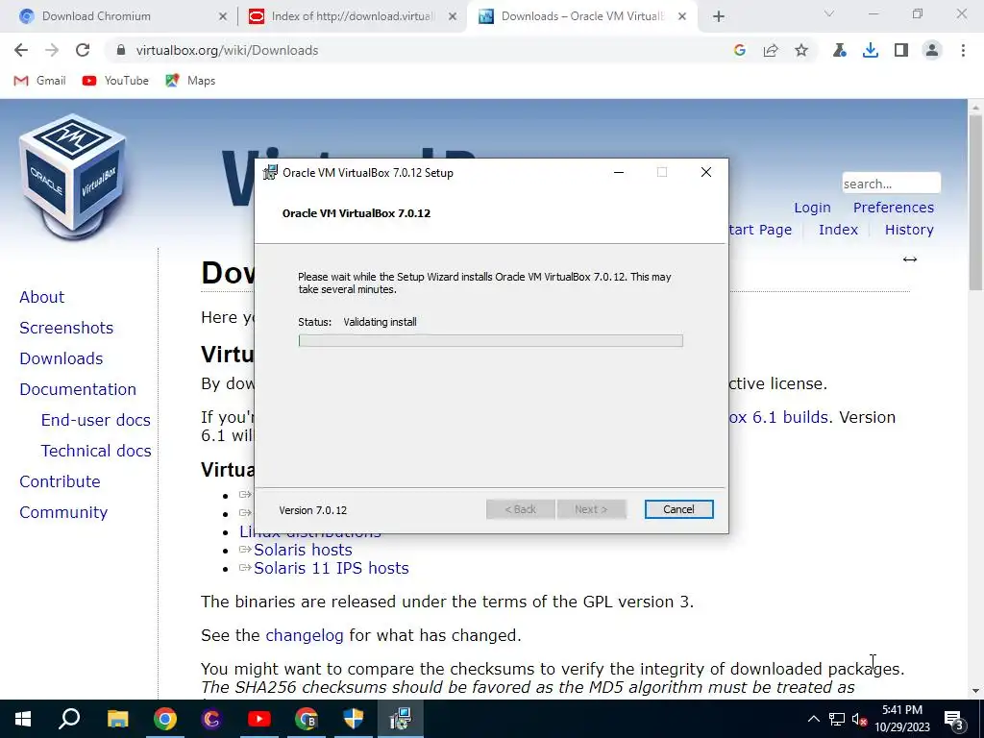Open Chrome three-dot menu

click(x=963, y=50)
